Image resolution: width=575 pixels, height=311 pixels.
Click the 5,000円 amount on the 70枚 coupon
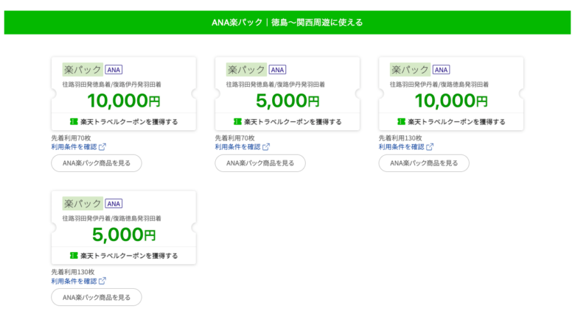coord(287,101)
